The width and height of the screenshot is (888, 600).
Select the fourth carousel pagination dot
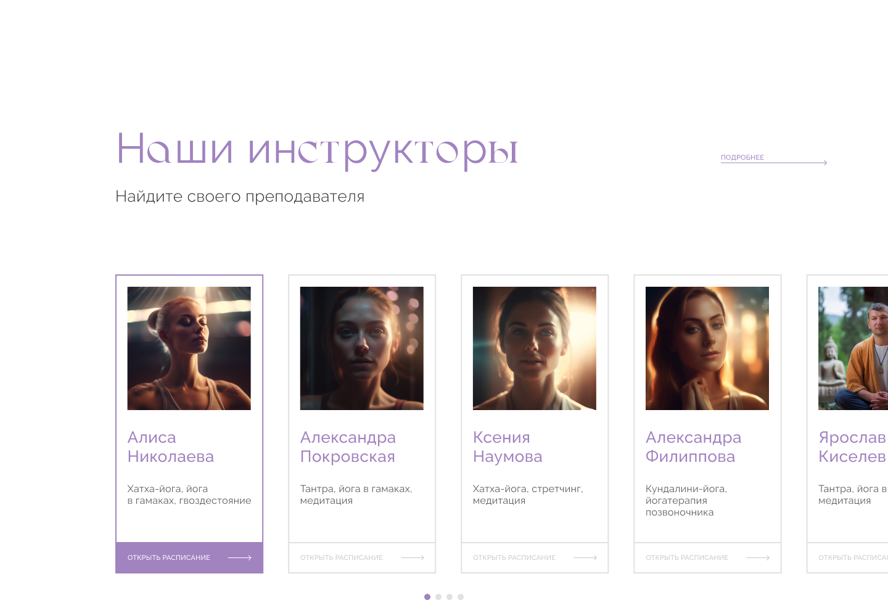click(x=461, y=597)
